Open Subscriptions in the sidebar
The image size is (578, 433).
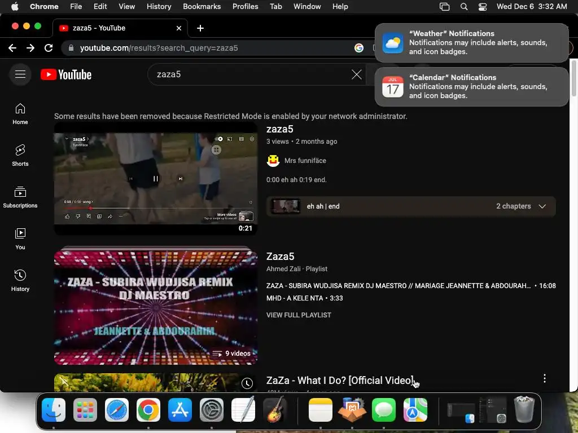(20, 197)
